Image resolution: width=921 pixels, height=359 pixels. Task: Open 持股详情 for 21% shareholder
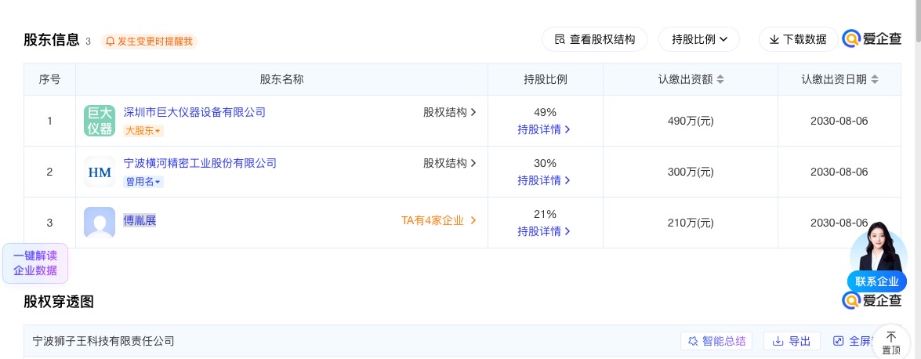543,231
